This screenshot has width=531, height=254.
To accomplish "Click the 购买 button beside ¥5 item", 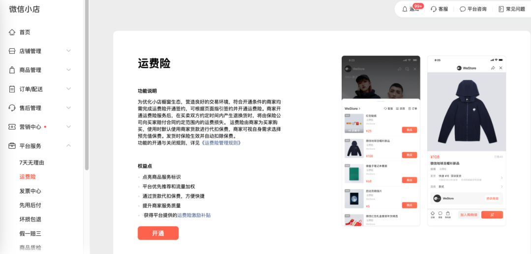I will [410, 205].
